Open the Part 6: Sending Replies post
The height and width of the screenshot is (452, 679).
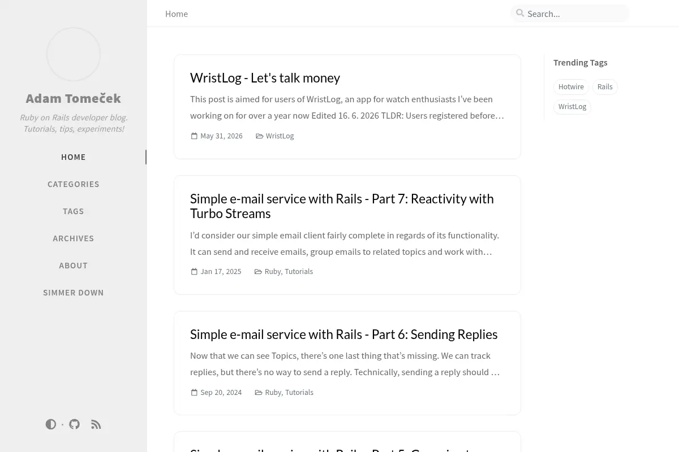point(343,334)
